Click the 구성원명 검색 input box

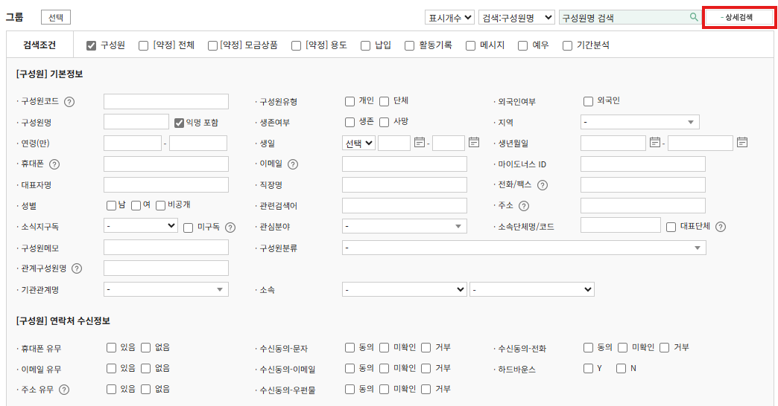[623, 17]
